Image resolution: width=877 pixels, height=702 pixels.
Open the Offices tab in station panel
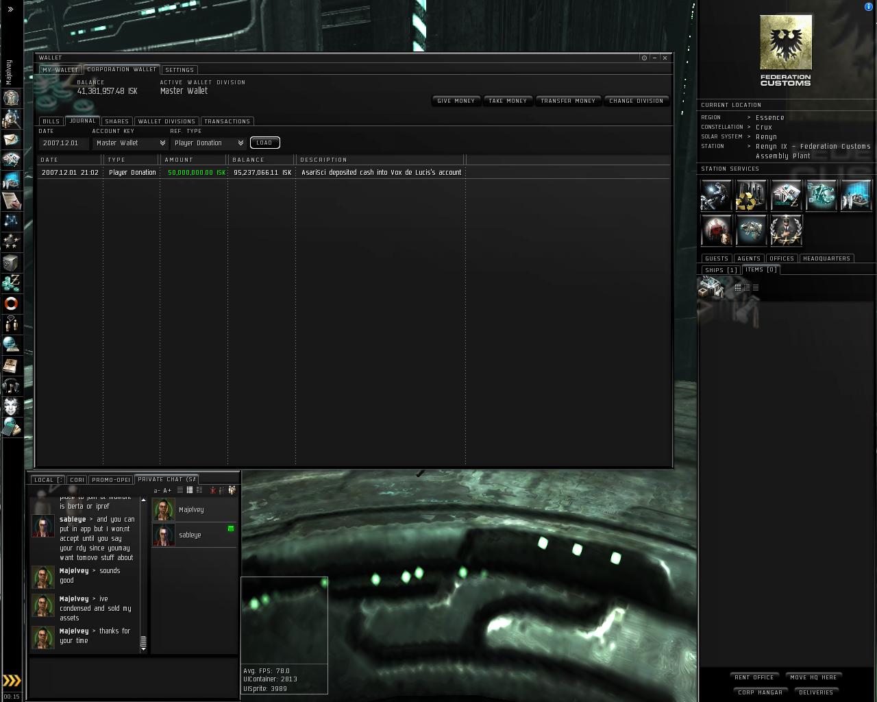(782, 258)
